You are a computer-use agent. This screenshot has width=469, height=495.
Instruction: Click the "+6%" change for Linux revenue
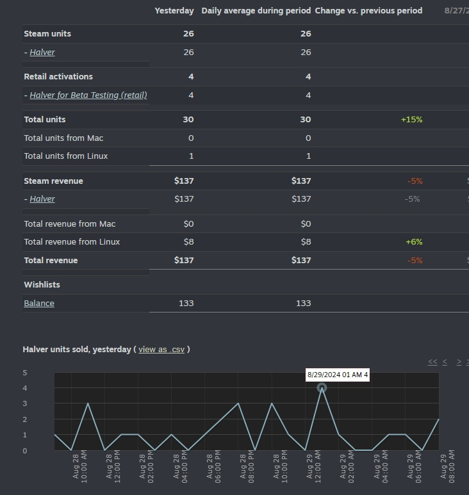pyautogui.click(x=414, y=242)
